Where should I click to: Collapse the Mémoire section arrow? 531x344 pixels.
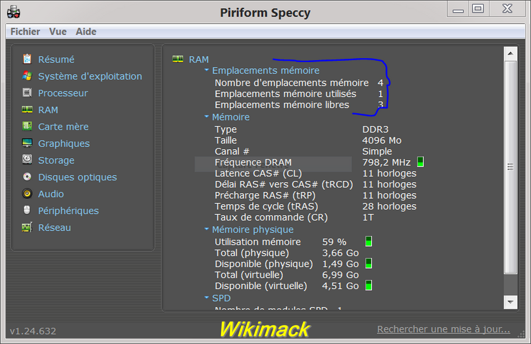pyautogui.click(x=206, y=117)
